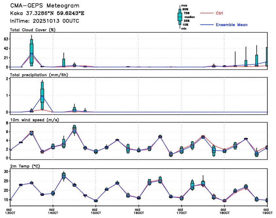Click the median label in the legend
The image size is (276, 218).
[x=189, y=17]
